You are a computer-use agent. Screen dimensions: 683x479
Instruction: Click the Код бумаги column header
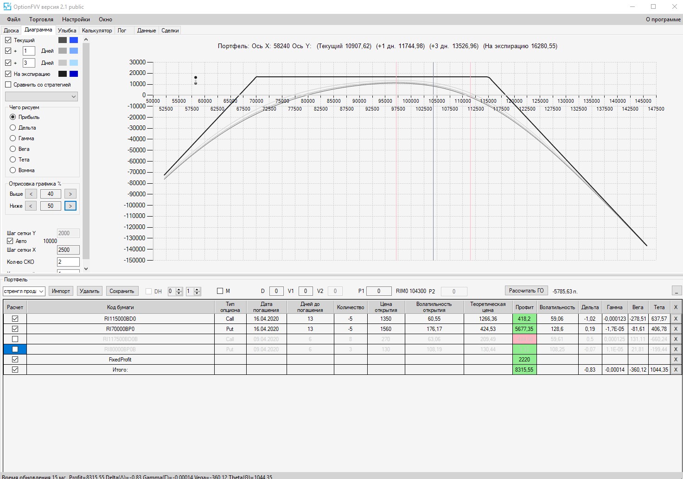[x=121, y=307]
